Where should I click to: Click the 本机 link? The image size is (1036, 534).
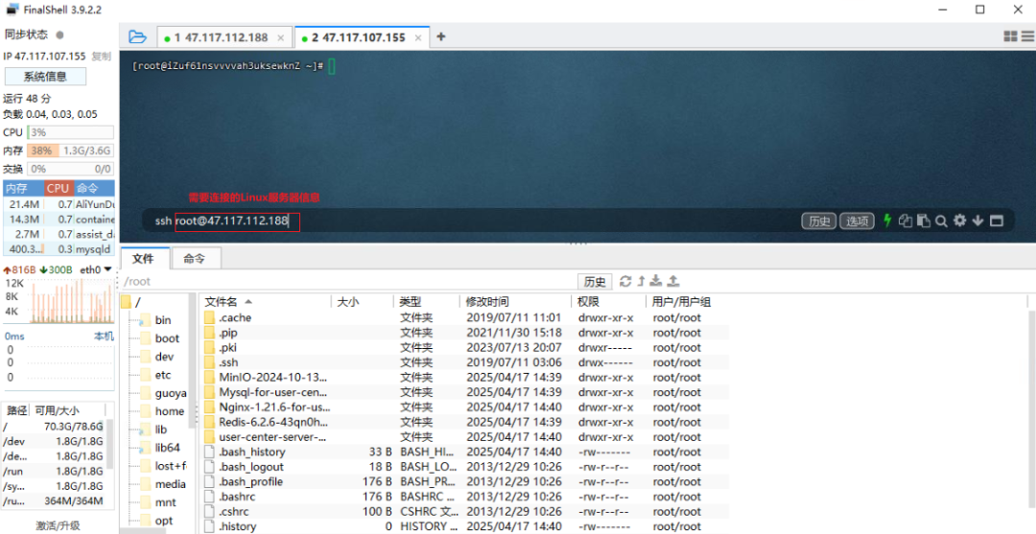point(104,336)
